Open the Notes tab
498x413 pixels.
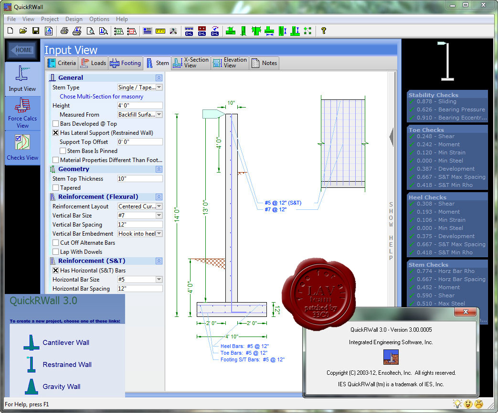click(x=265, y=63)
